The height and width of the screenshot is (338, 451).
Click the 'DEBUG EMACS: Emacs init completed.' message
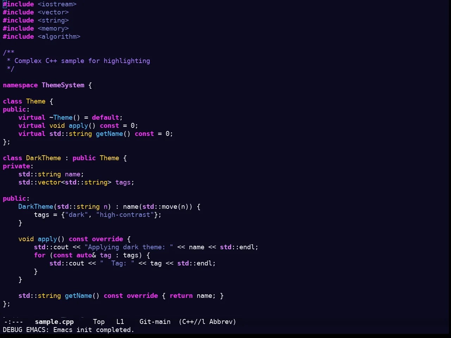click(x=69, y=330)
